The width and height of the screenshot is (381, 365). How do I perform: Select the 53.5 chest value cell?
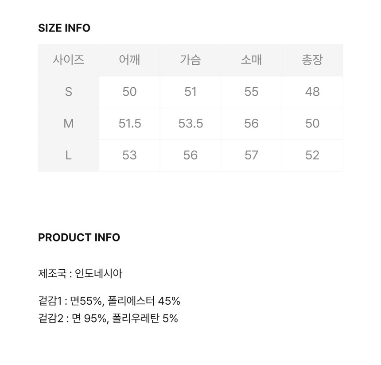190,124
